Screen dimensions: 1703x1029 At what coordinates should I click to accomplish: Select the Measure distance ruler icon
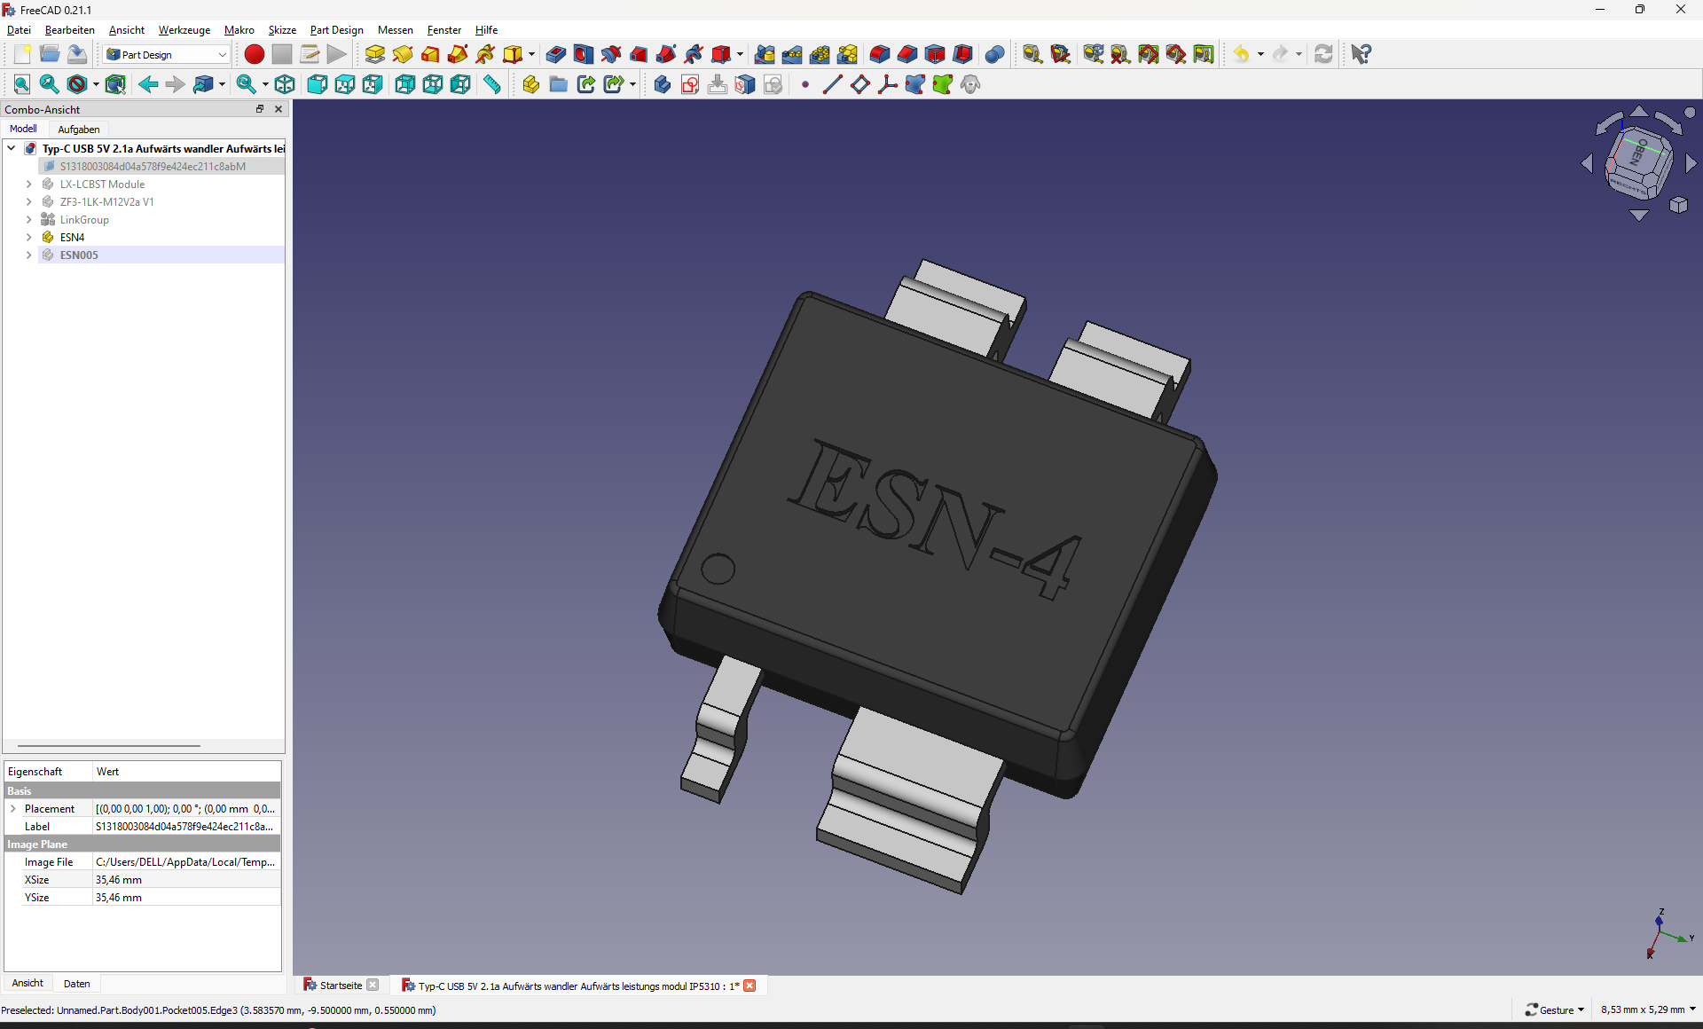click(491, 84)
